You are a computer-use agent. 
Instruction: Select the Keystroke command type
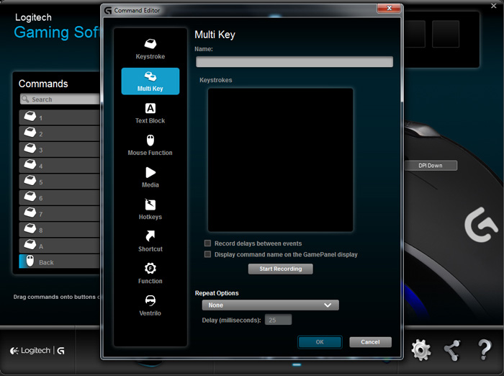pyautogui.click(x=150, y=49)
